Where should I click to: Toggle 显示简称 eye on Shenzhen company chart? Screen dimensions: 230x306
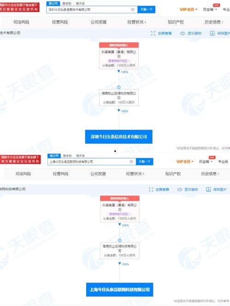click(190, 33)
